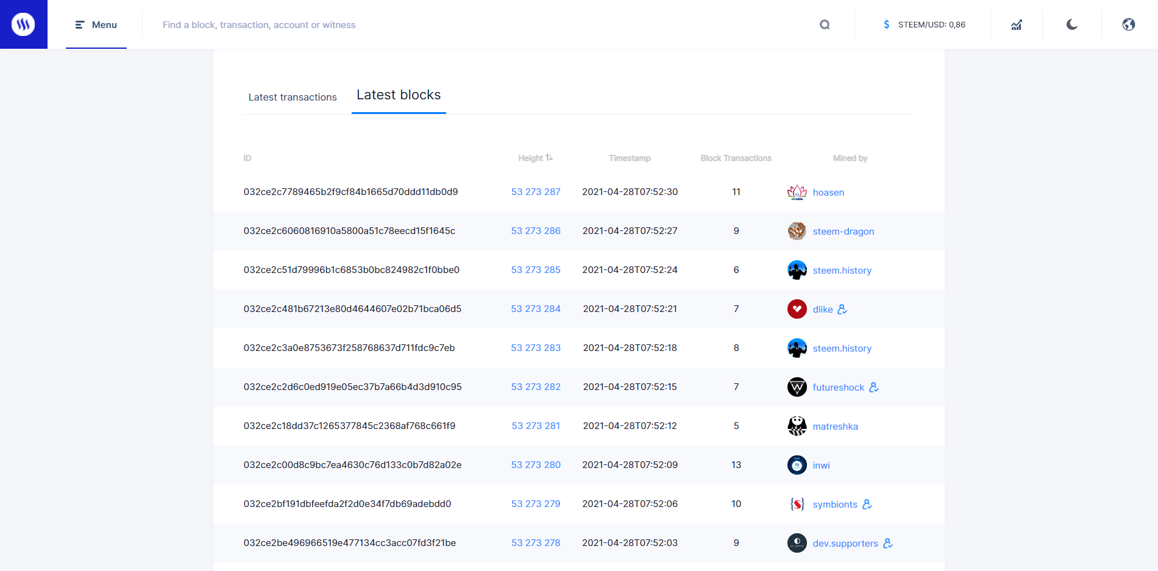Open the dlike witness profile link

[x=823, y=310]
